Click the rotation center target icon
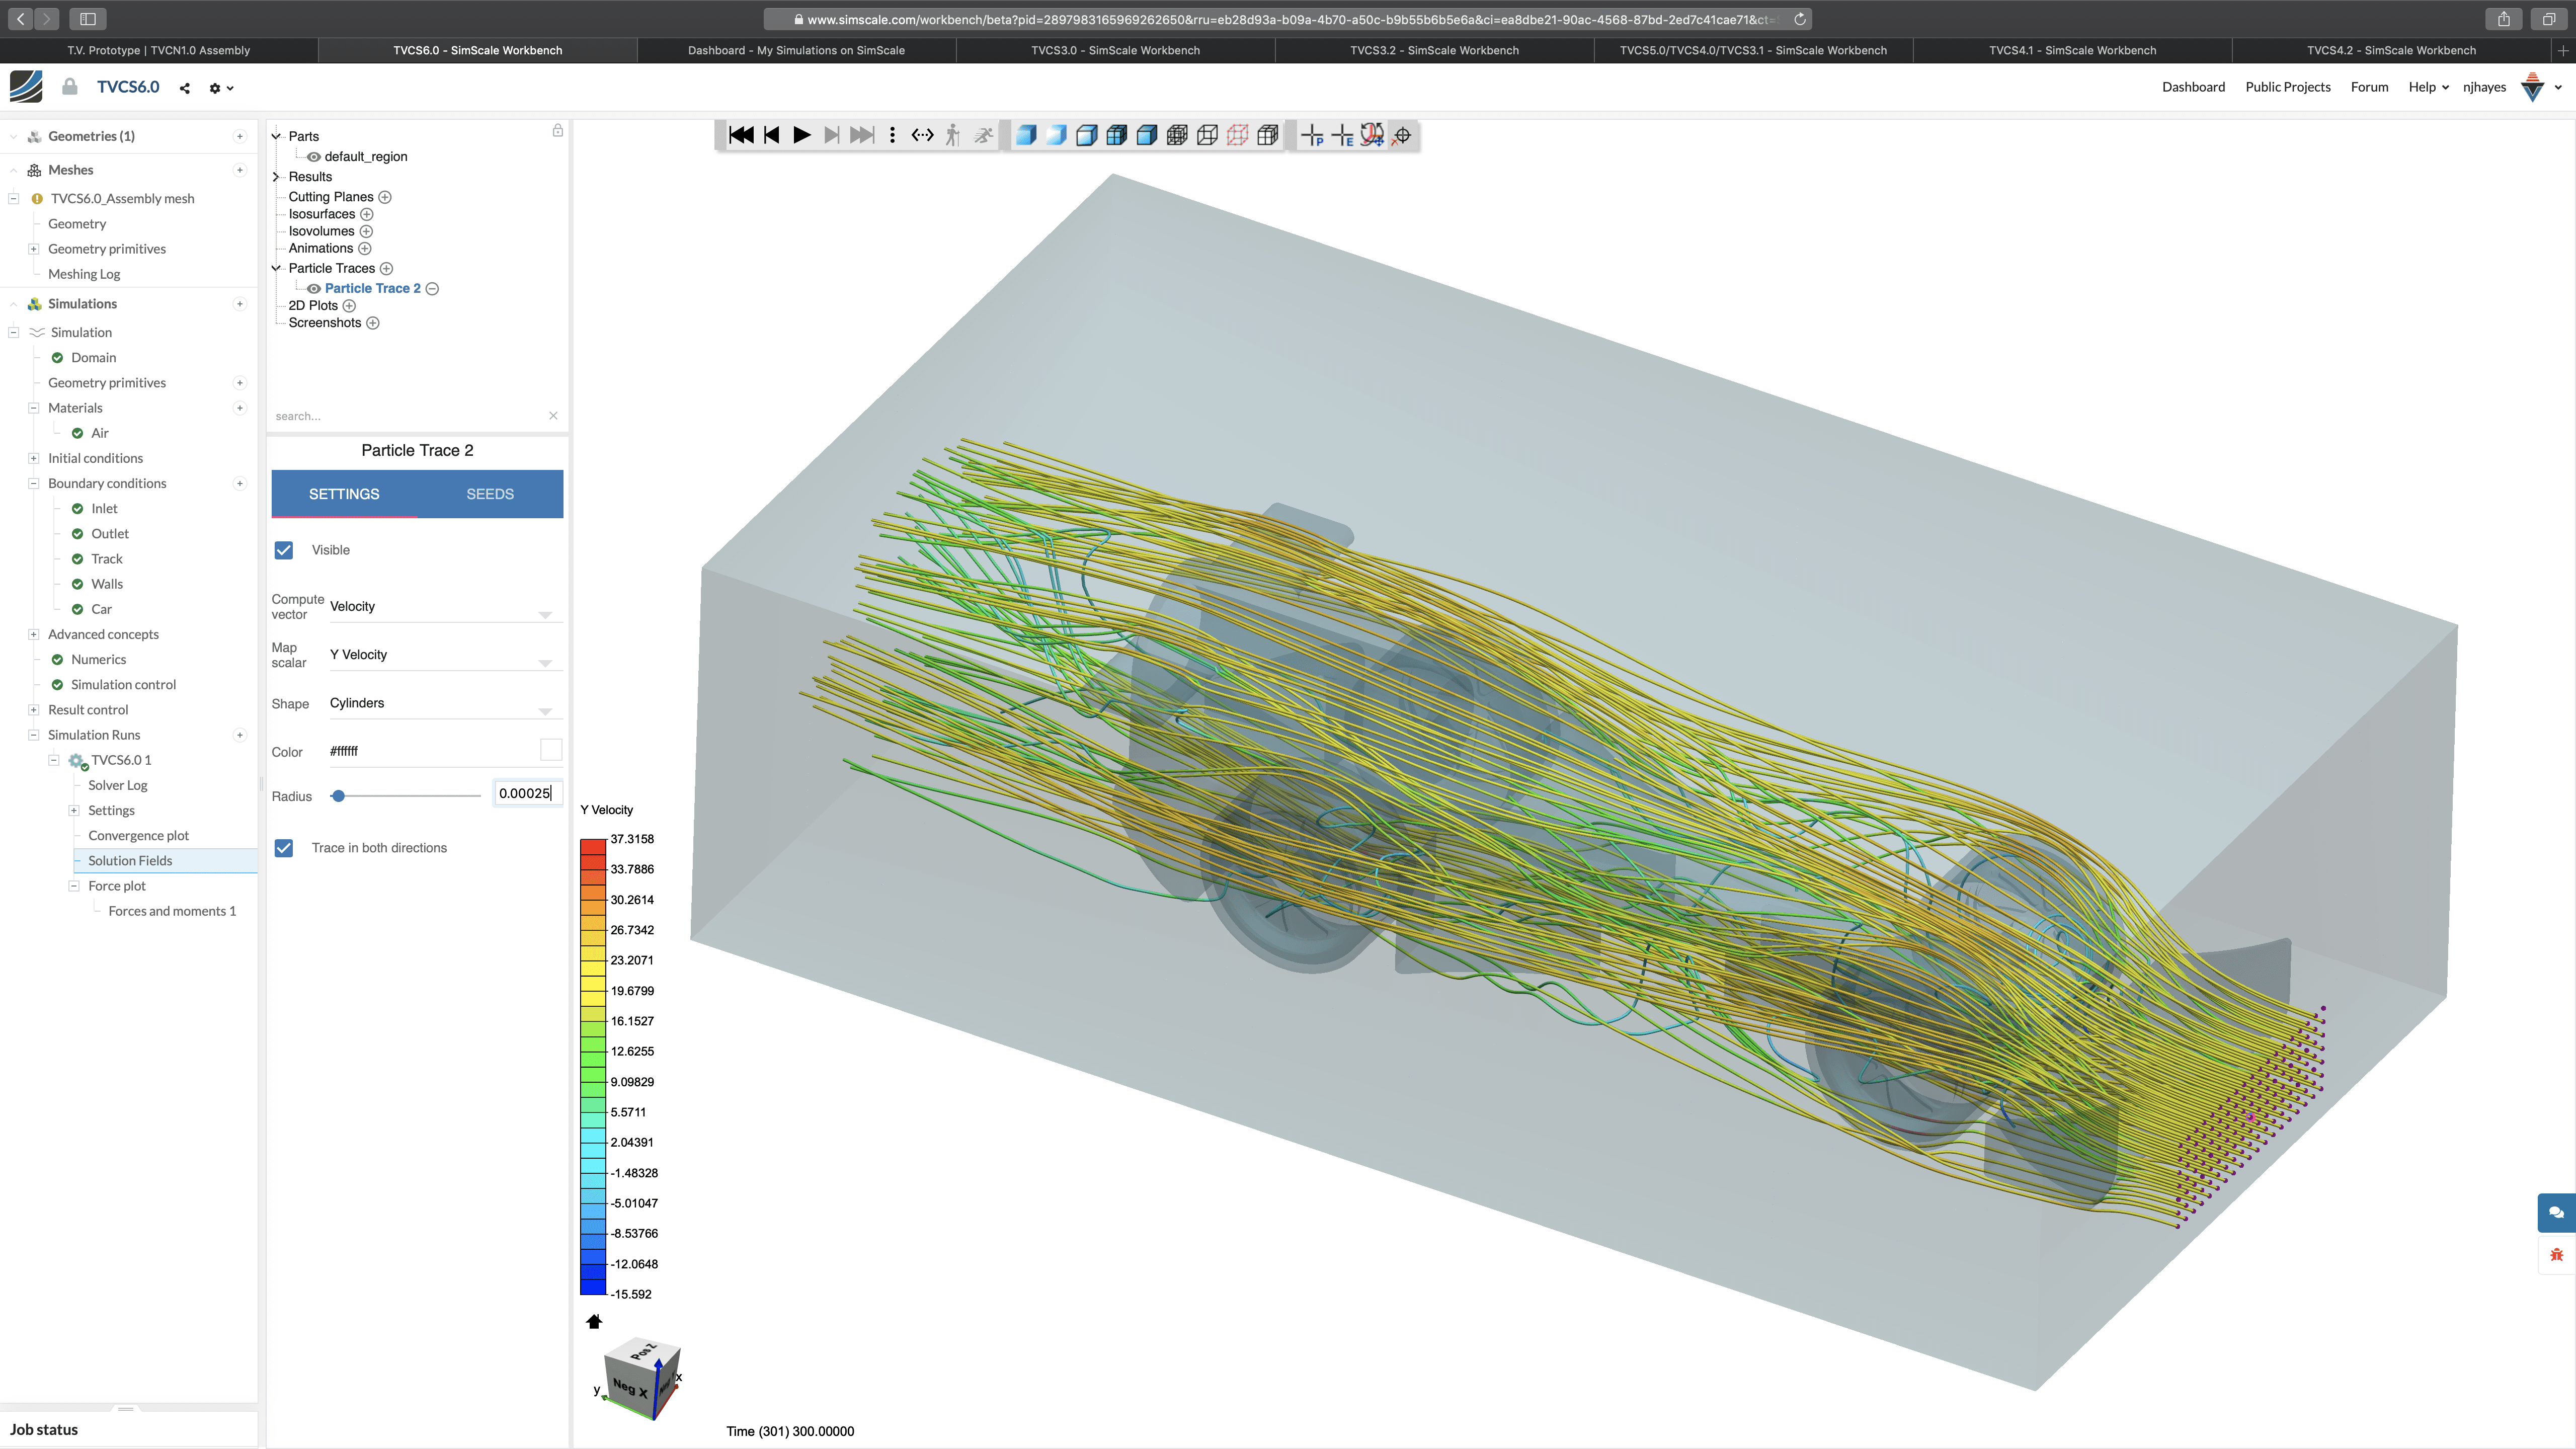The width and height of the screenshot is (2576, 1449). [x=1402, y=135]
